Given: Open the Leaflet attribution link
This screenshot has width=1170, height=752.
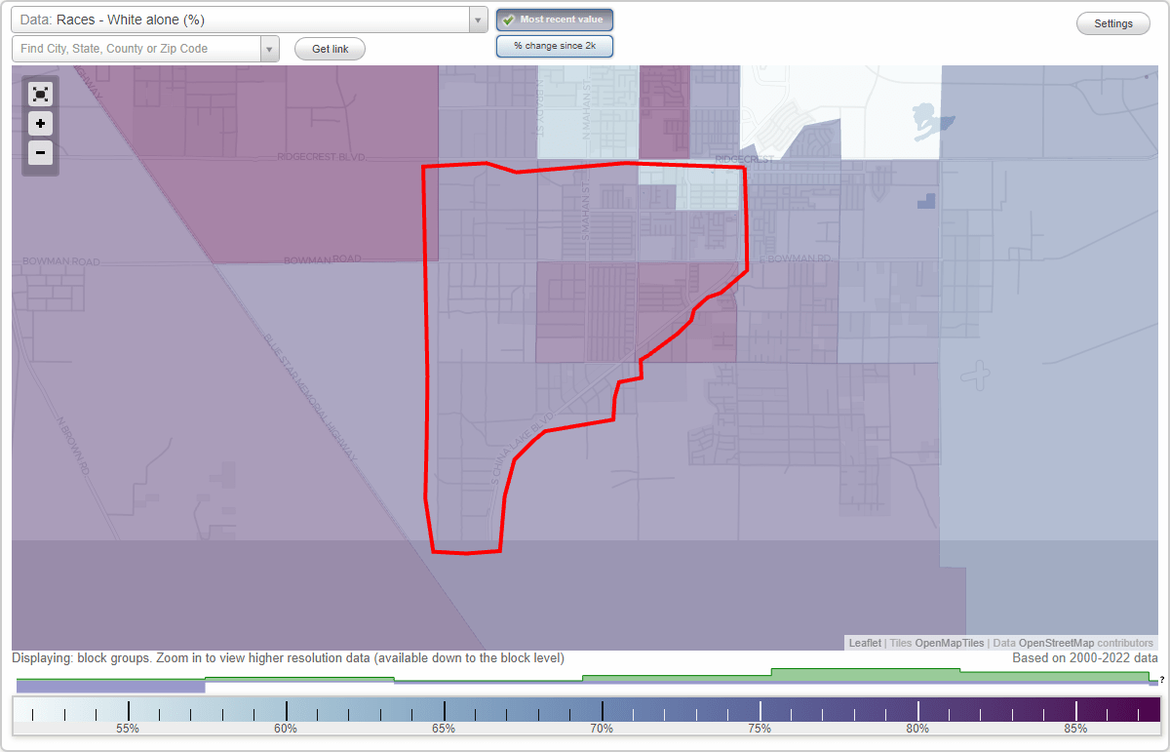Looking at the screenshot, I should point(865,643).
